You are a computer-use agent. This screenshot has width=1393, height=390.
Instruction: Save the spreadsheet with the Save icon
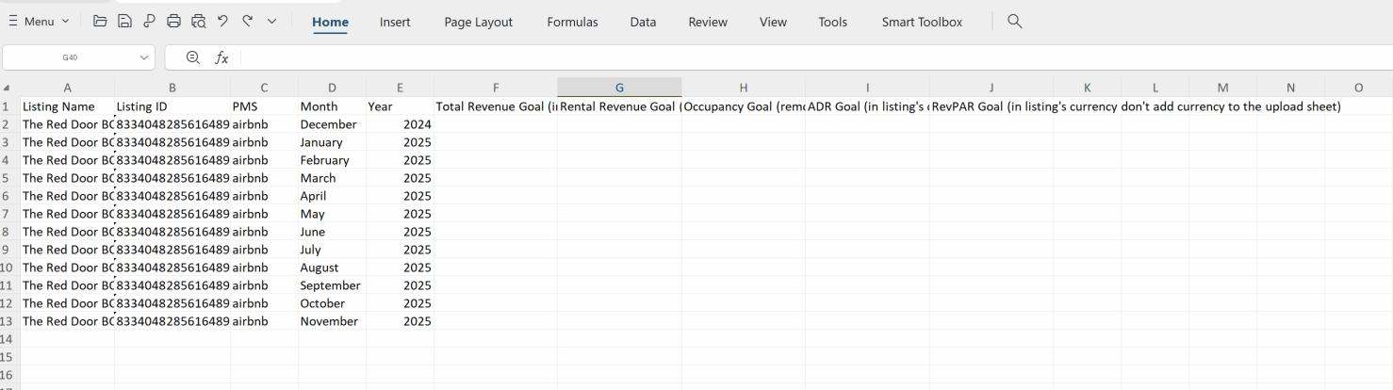point(124,22)
